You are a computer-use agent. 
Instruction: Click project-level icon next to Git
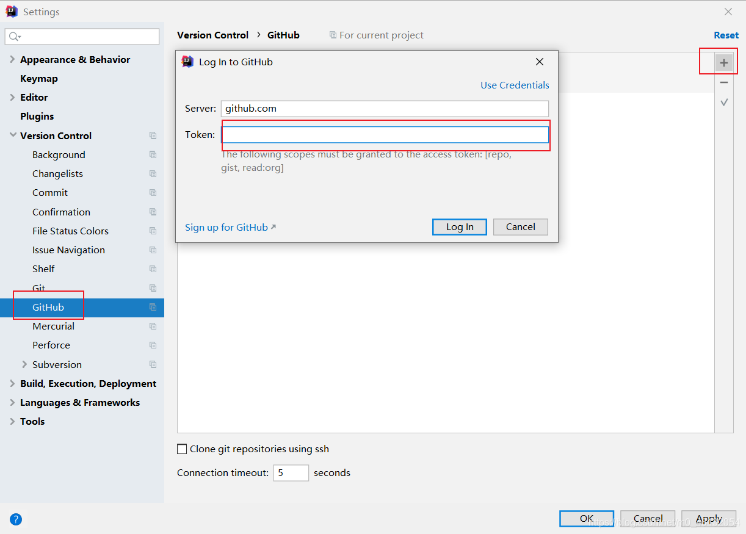pos(153,288)
